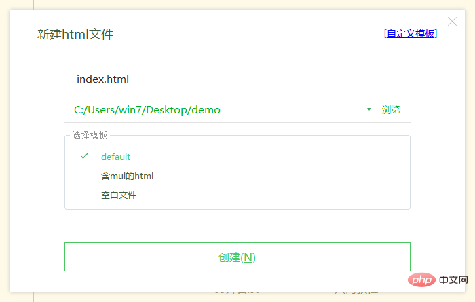The width and height of the screenshot is (475, 302).
Task: Click the small triangle arrow next to 浏览
Action: tap(369, 109)
